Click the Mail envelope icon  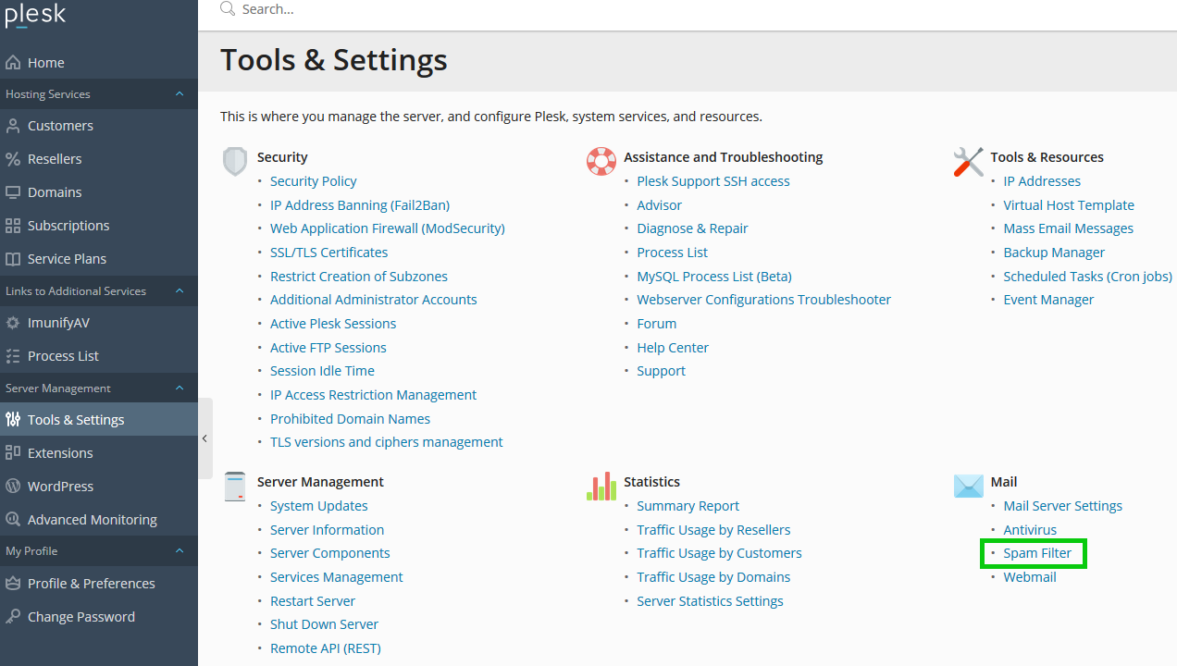pyautogui.click(x=968, y=486)
